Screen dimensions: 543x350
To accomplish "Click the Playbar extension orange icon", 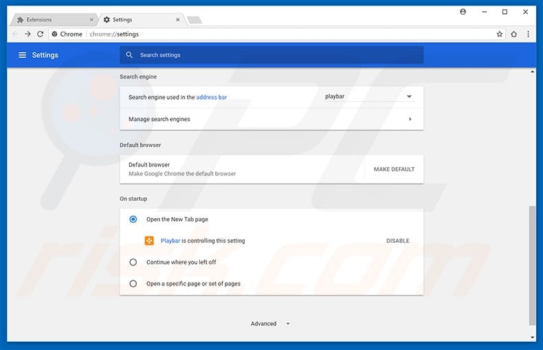I will [x=149, y=241].
